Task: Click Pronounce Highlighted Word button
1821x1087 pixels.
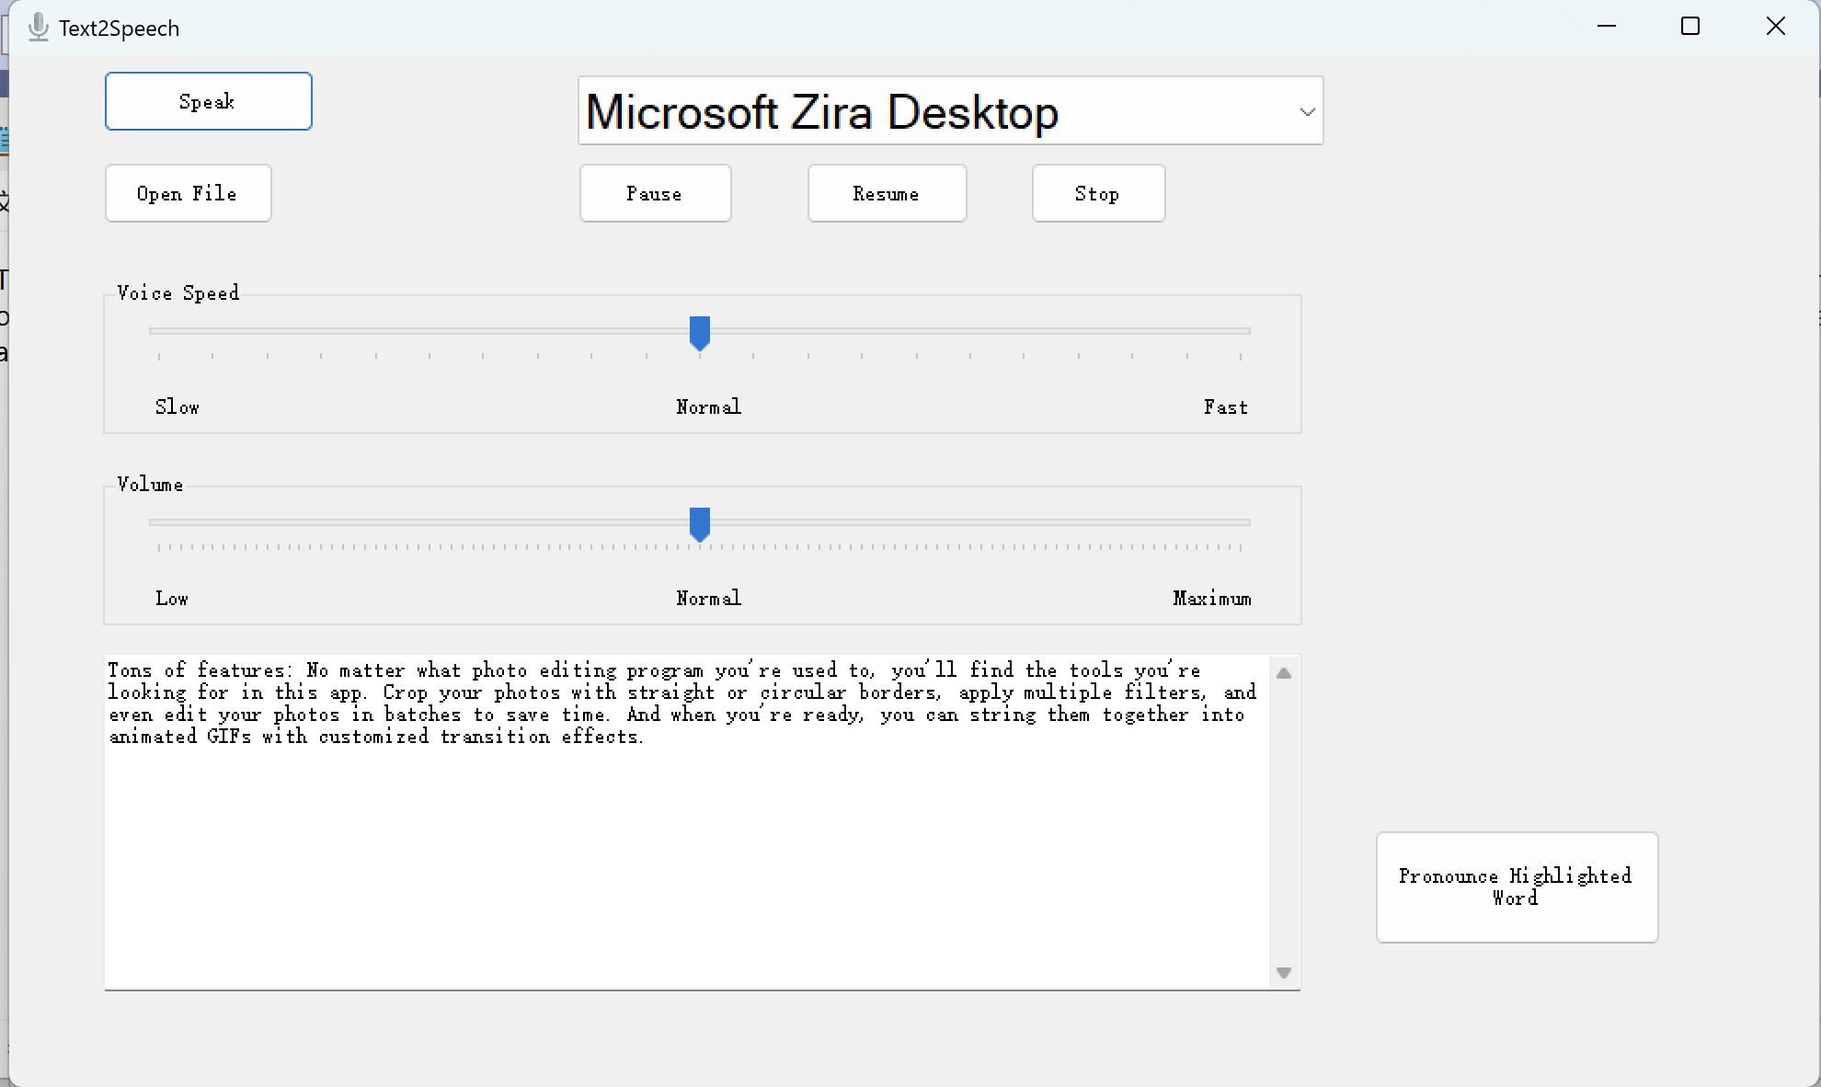Action: click(1517, 887)
